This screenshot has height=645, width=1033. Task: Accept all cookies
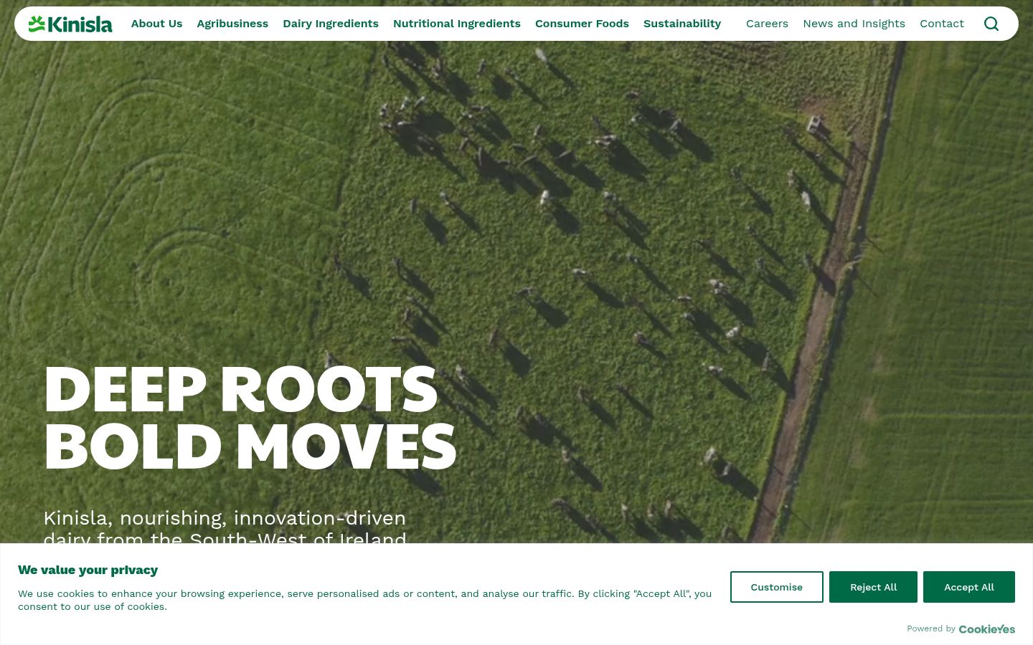(x=969, y=587)
